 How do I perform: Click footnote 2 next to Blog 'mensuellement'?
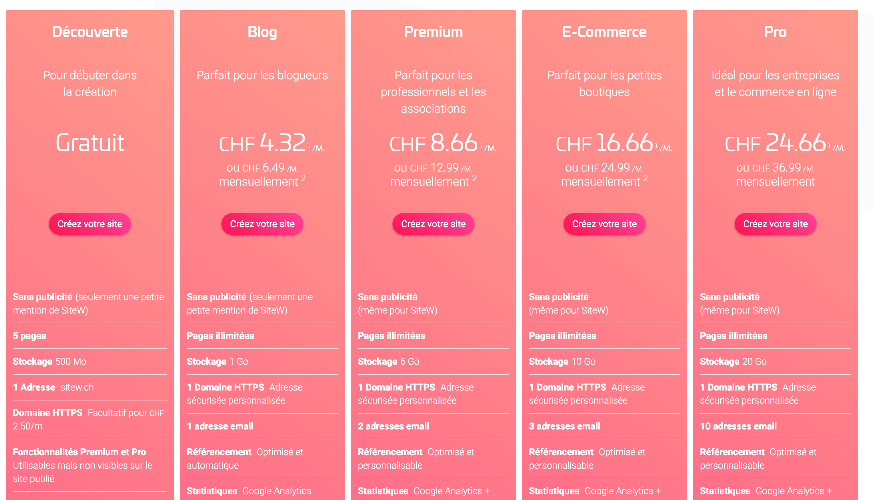coord(303,178)
